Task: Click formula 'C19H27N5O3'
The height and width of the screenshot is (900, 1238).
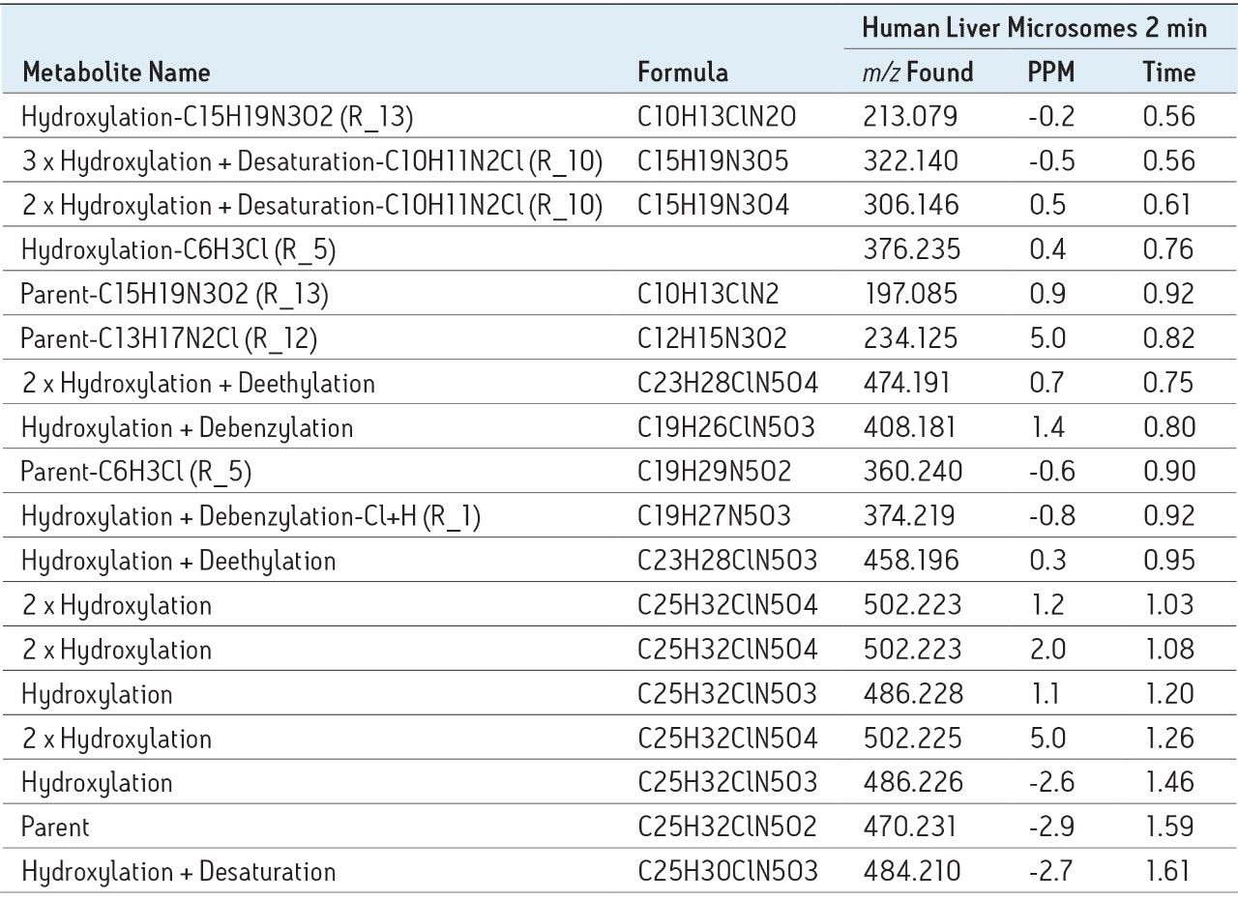Action: click(714, 517)
